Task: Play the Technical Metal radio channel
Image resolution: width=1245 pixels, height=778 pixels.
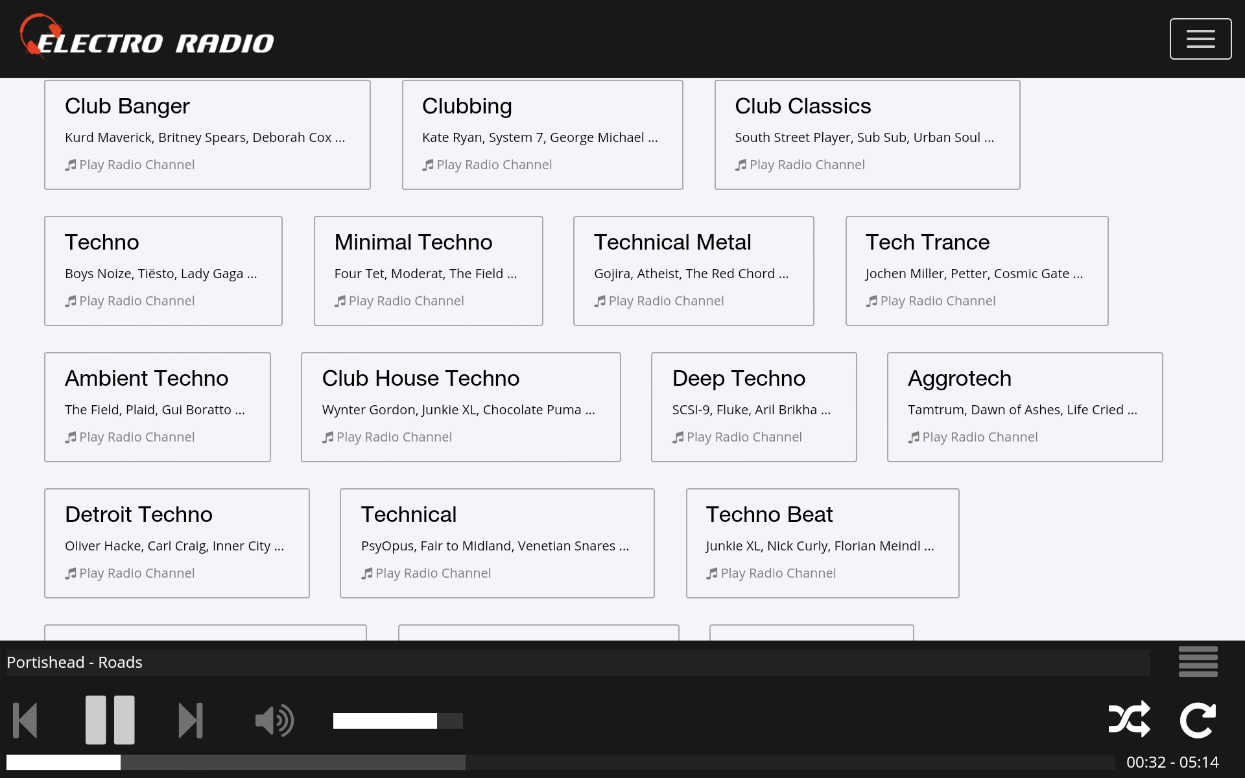Action: pyautogui.click(x=659, y=301)
